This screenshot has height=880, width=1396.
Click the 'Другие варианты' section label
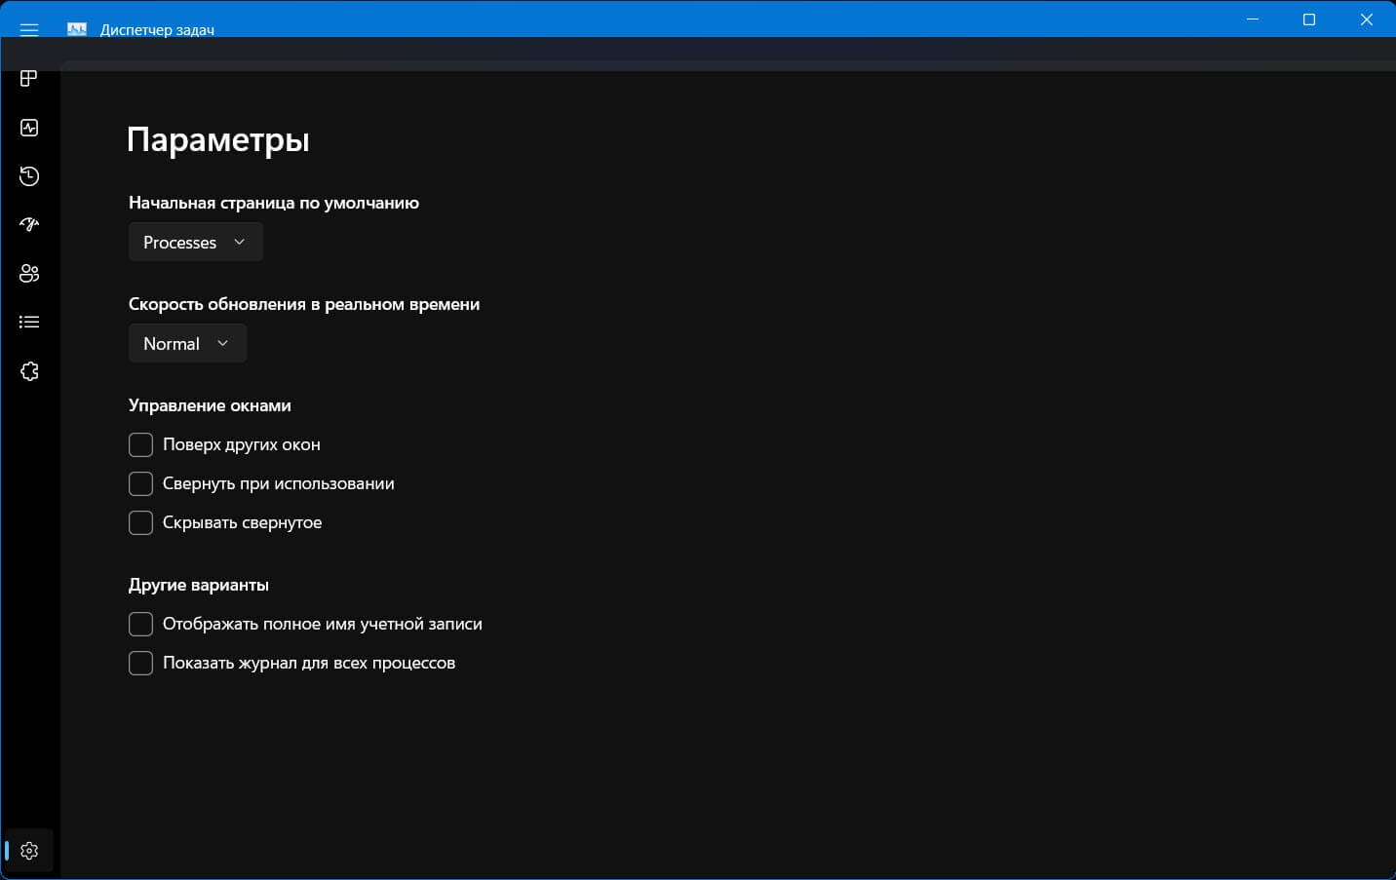pos(199,585)
